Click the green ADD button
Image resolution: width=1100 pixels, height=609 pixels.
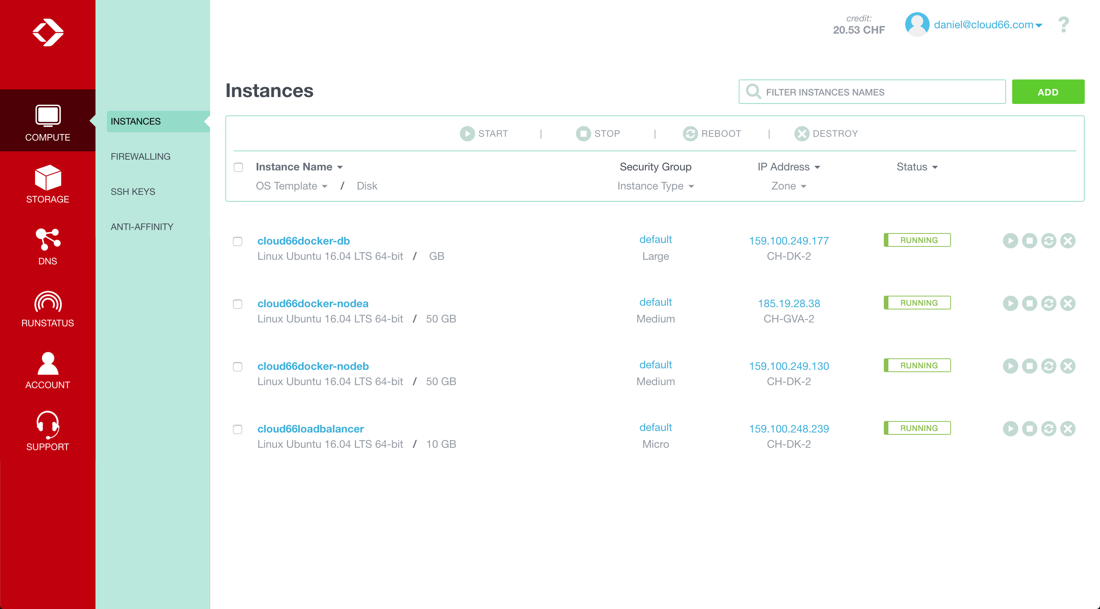click(x=1048, y=92)
